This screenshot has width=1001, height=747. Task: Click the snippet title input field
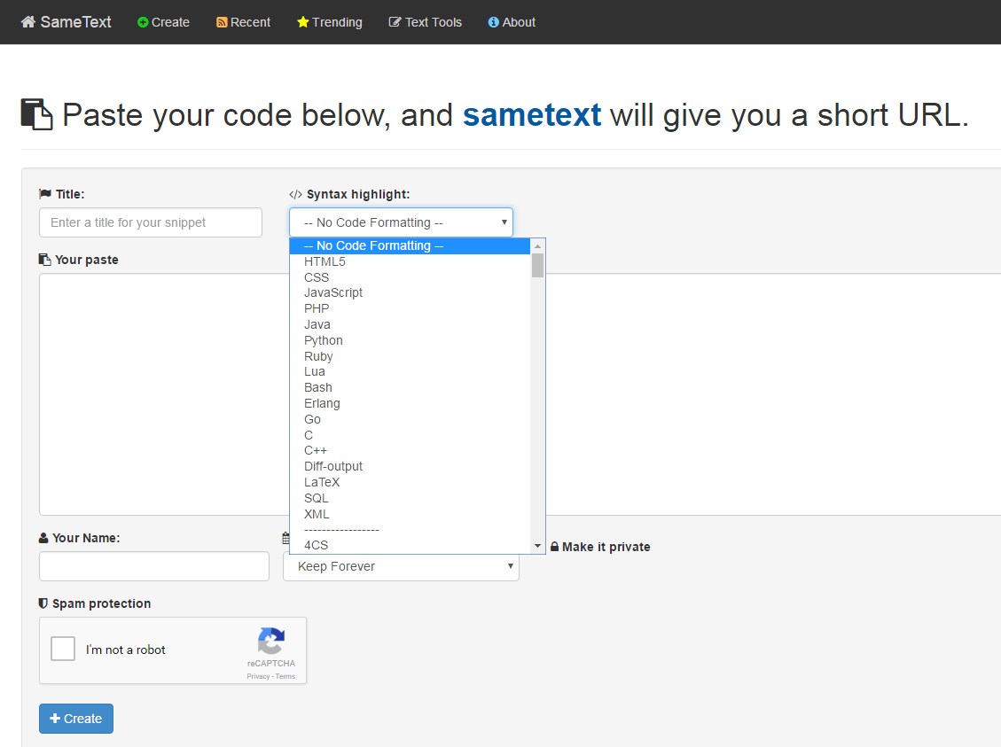[x=150, y=222]
